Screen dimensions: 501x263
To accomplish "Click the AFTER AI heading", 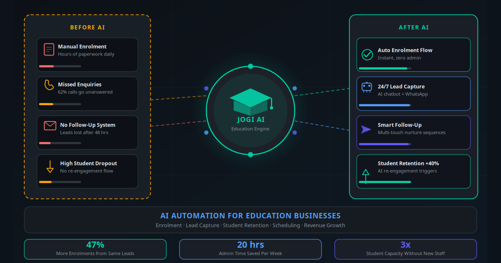I will click(413, 28).
